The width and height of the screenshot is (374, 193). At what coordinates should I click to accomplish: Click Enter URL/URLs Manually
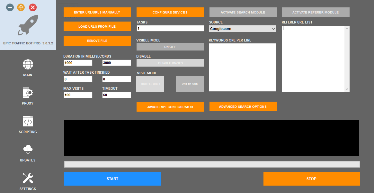point(97,12)
